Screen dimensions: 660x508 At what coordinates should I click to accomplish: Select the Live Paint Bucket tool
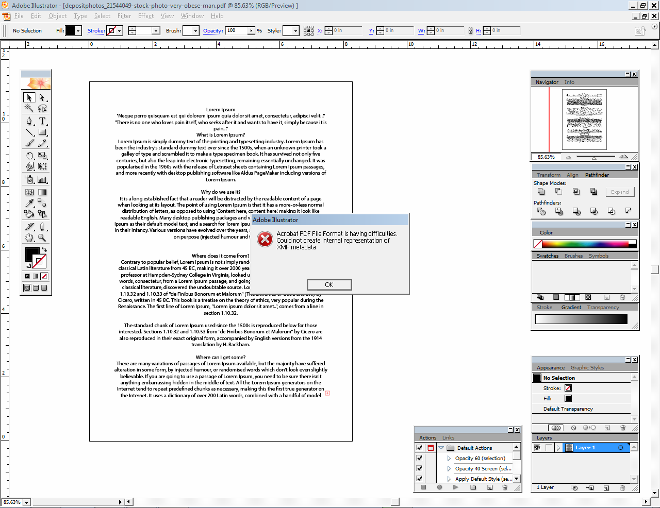pos(29,214)
